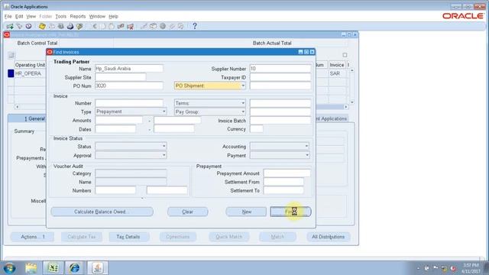Open the File menu
This screenshot has height=275, width=489.
[8, 17]
